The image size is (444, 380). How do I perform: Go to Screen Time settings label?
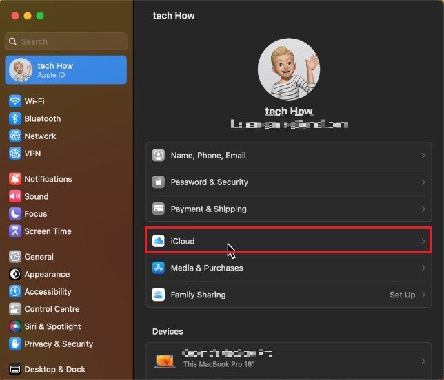click(48, 231)
